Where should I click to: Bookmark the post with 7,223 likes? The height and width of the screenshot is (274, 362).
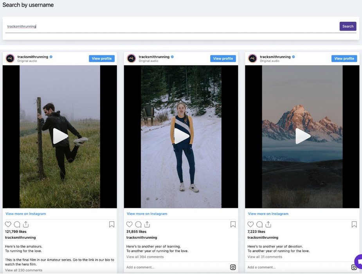pyautogui.click(x=354, y=224)
